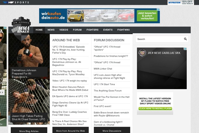199x133 pixels.
Task: Click the Jetzt bewerten & sofort verkaufen button
Action: pyautogui.click(x=147, y=16)
